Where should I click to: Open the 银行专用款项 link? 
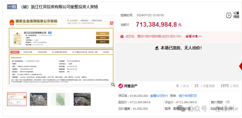[x=188, y=96]
